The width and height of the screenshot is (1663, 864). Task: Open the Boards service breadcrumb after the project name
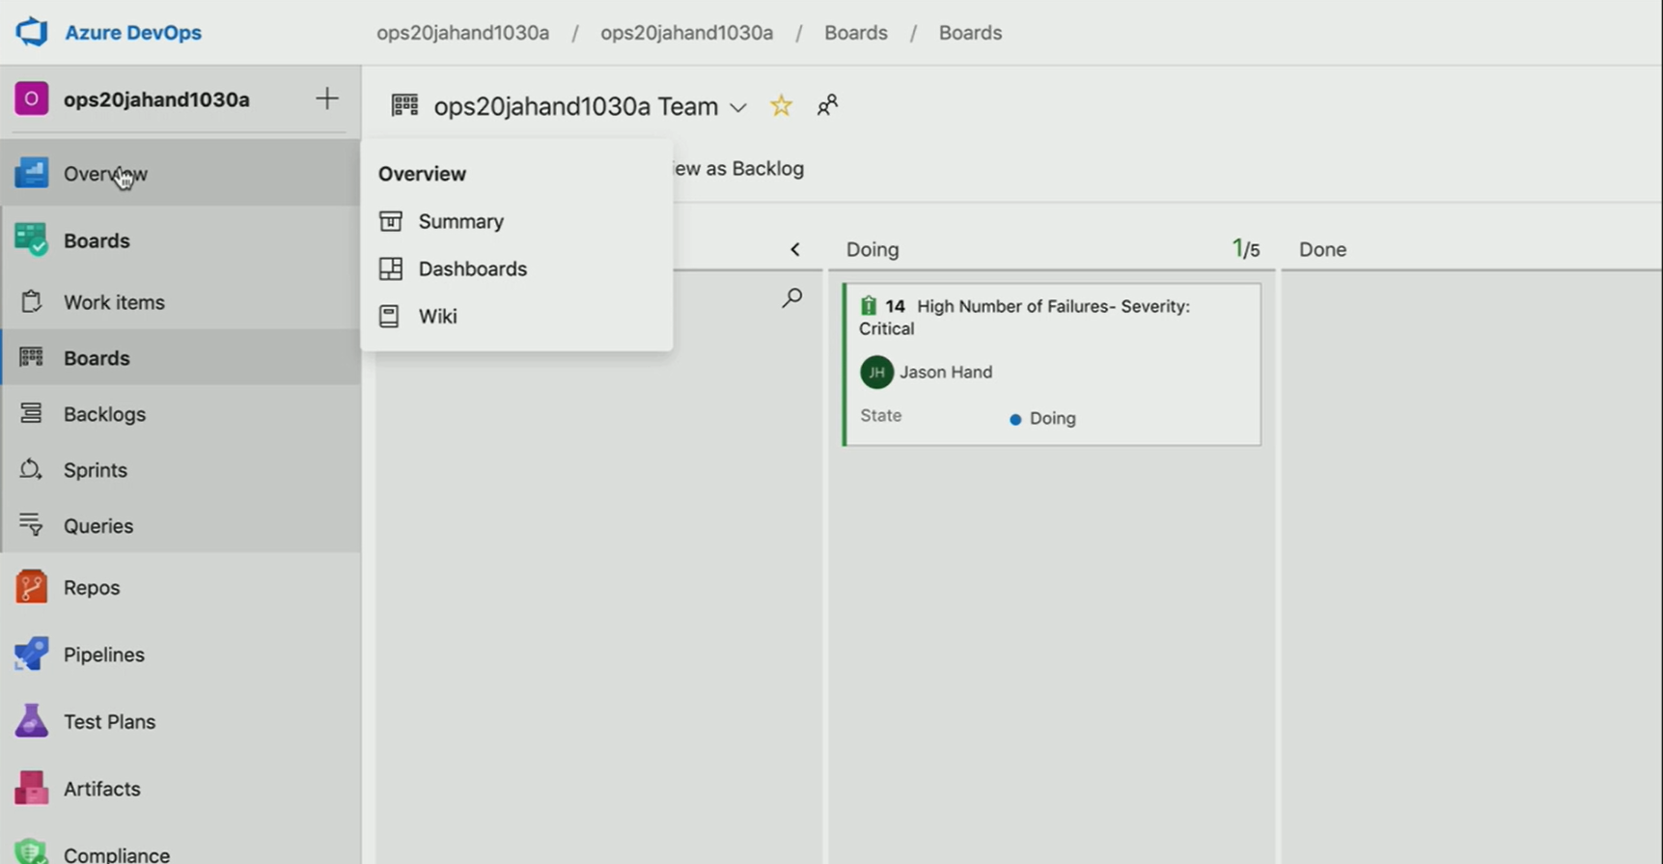[x=855, y=33]
